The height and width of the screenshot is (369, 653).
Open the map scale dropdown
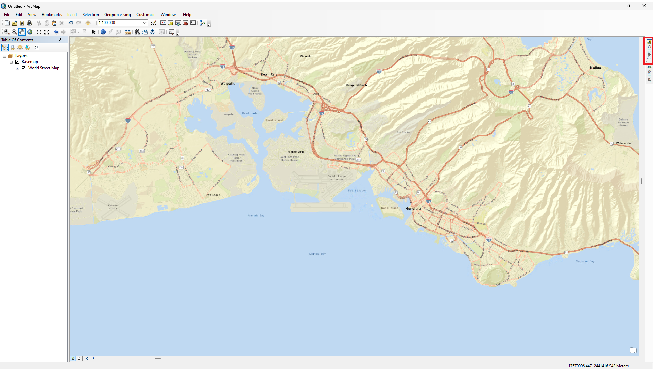144,23
